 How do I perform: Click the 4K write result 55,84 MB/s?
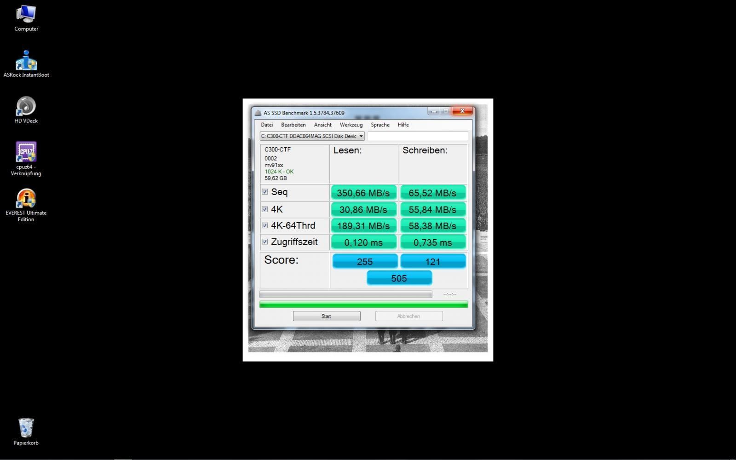click(x=433, y=209)
